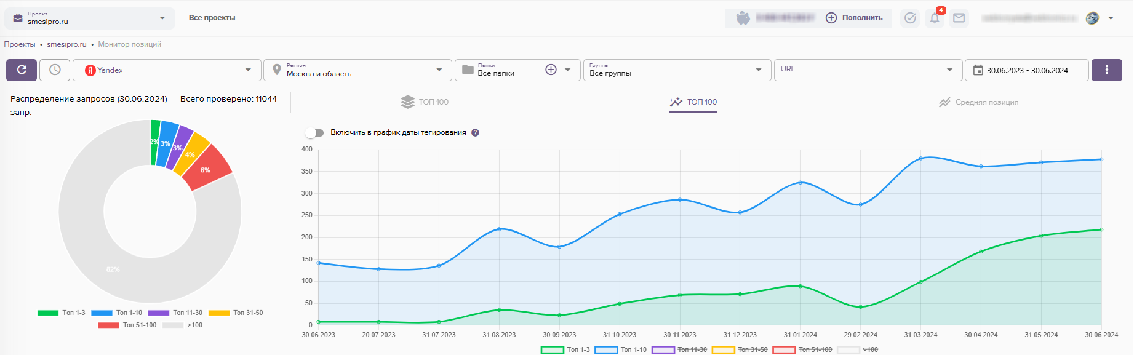Open the notifications bell
This screenshot has width=1134, height=355.
coord(935,18)
